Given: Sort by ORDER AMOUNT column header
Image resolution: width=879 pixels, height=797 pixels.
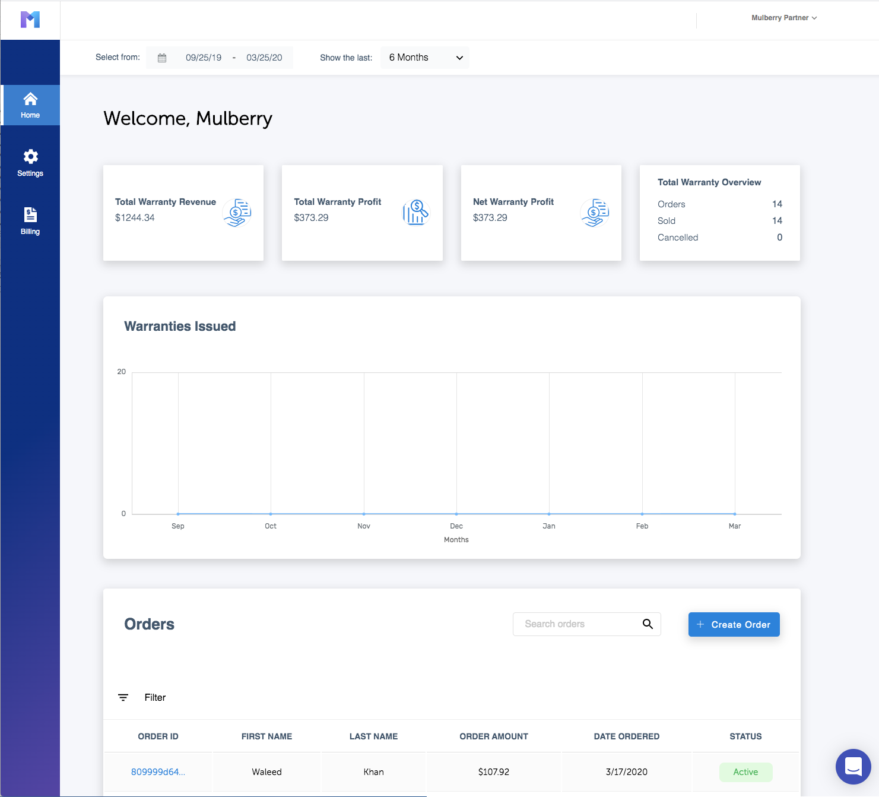Looking at the screenshot, I should [494, 736].
